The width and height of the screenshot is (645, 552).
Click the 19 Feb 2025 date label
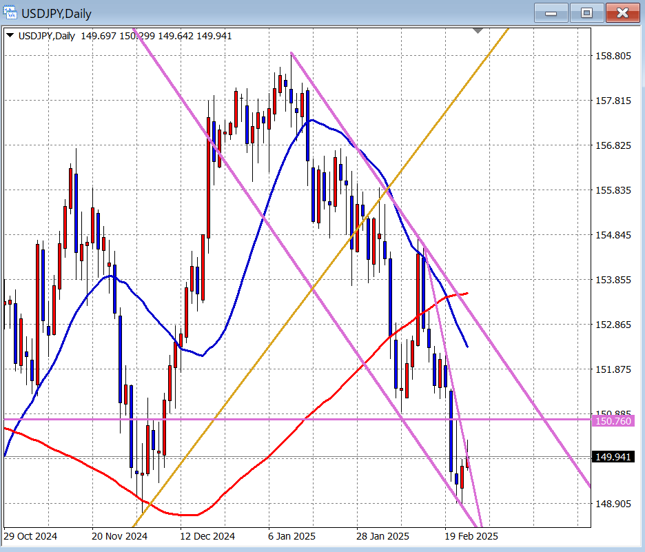(x=471, y=536)
